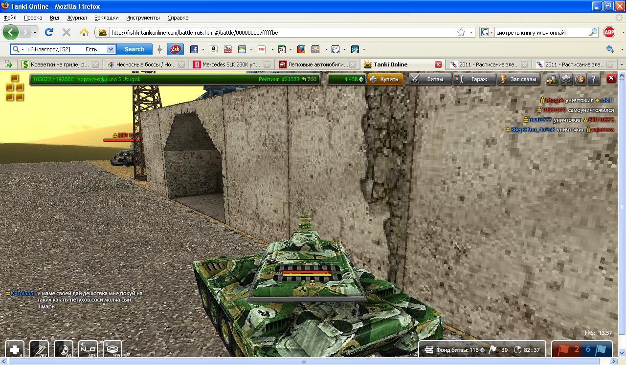Go back with the green back arrow
The width and height of the screenshot is (626, 365).
[11, 32]
